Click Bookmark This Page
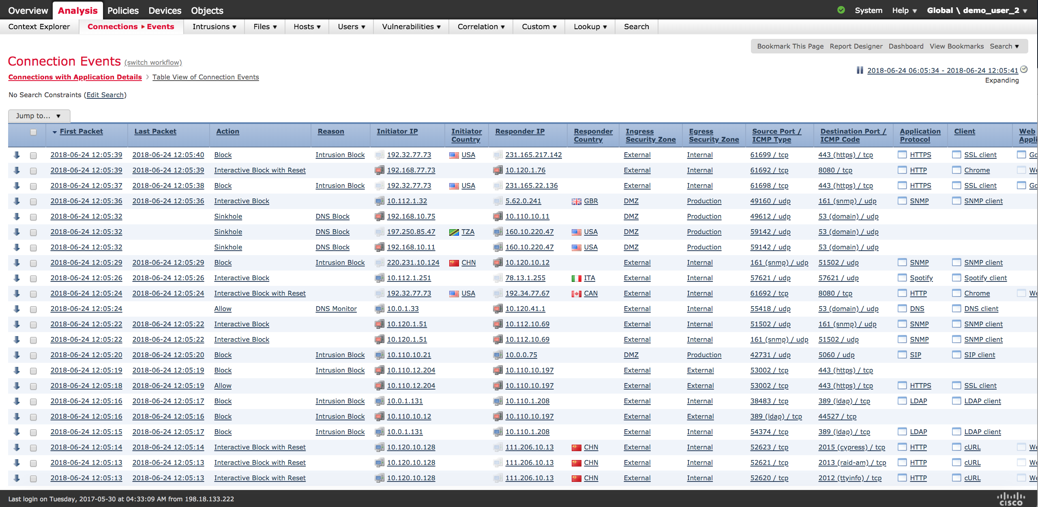 pos(790,46)
